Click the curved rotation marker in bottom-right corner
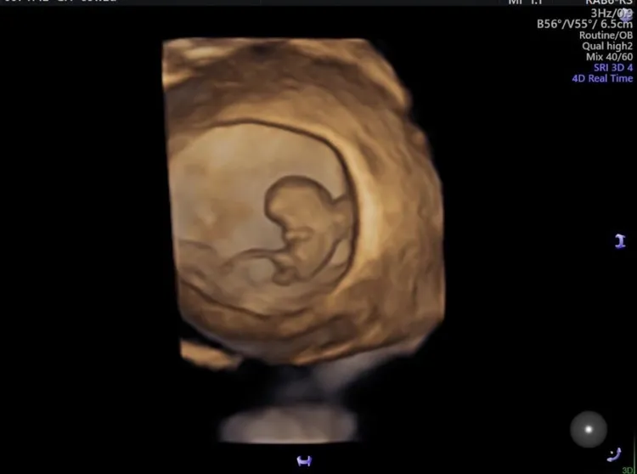Viewport: 637px width, 474px height. point(623,454)
